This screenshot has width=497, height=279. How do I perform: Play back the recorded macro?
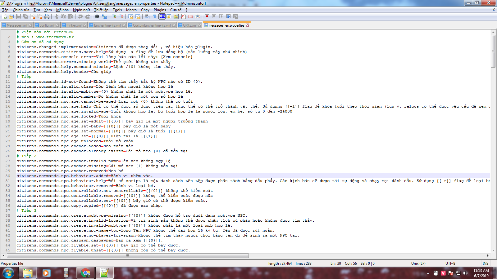(221, 16)
